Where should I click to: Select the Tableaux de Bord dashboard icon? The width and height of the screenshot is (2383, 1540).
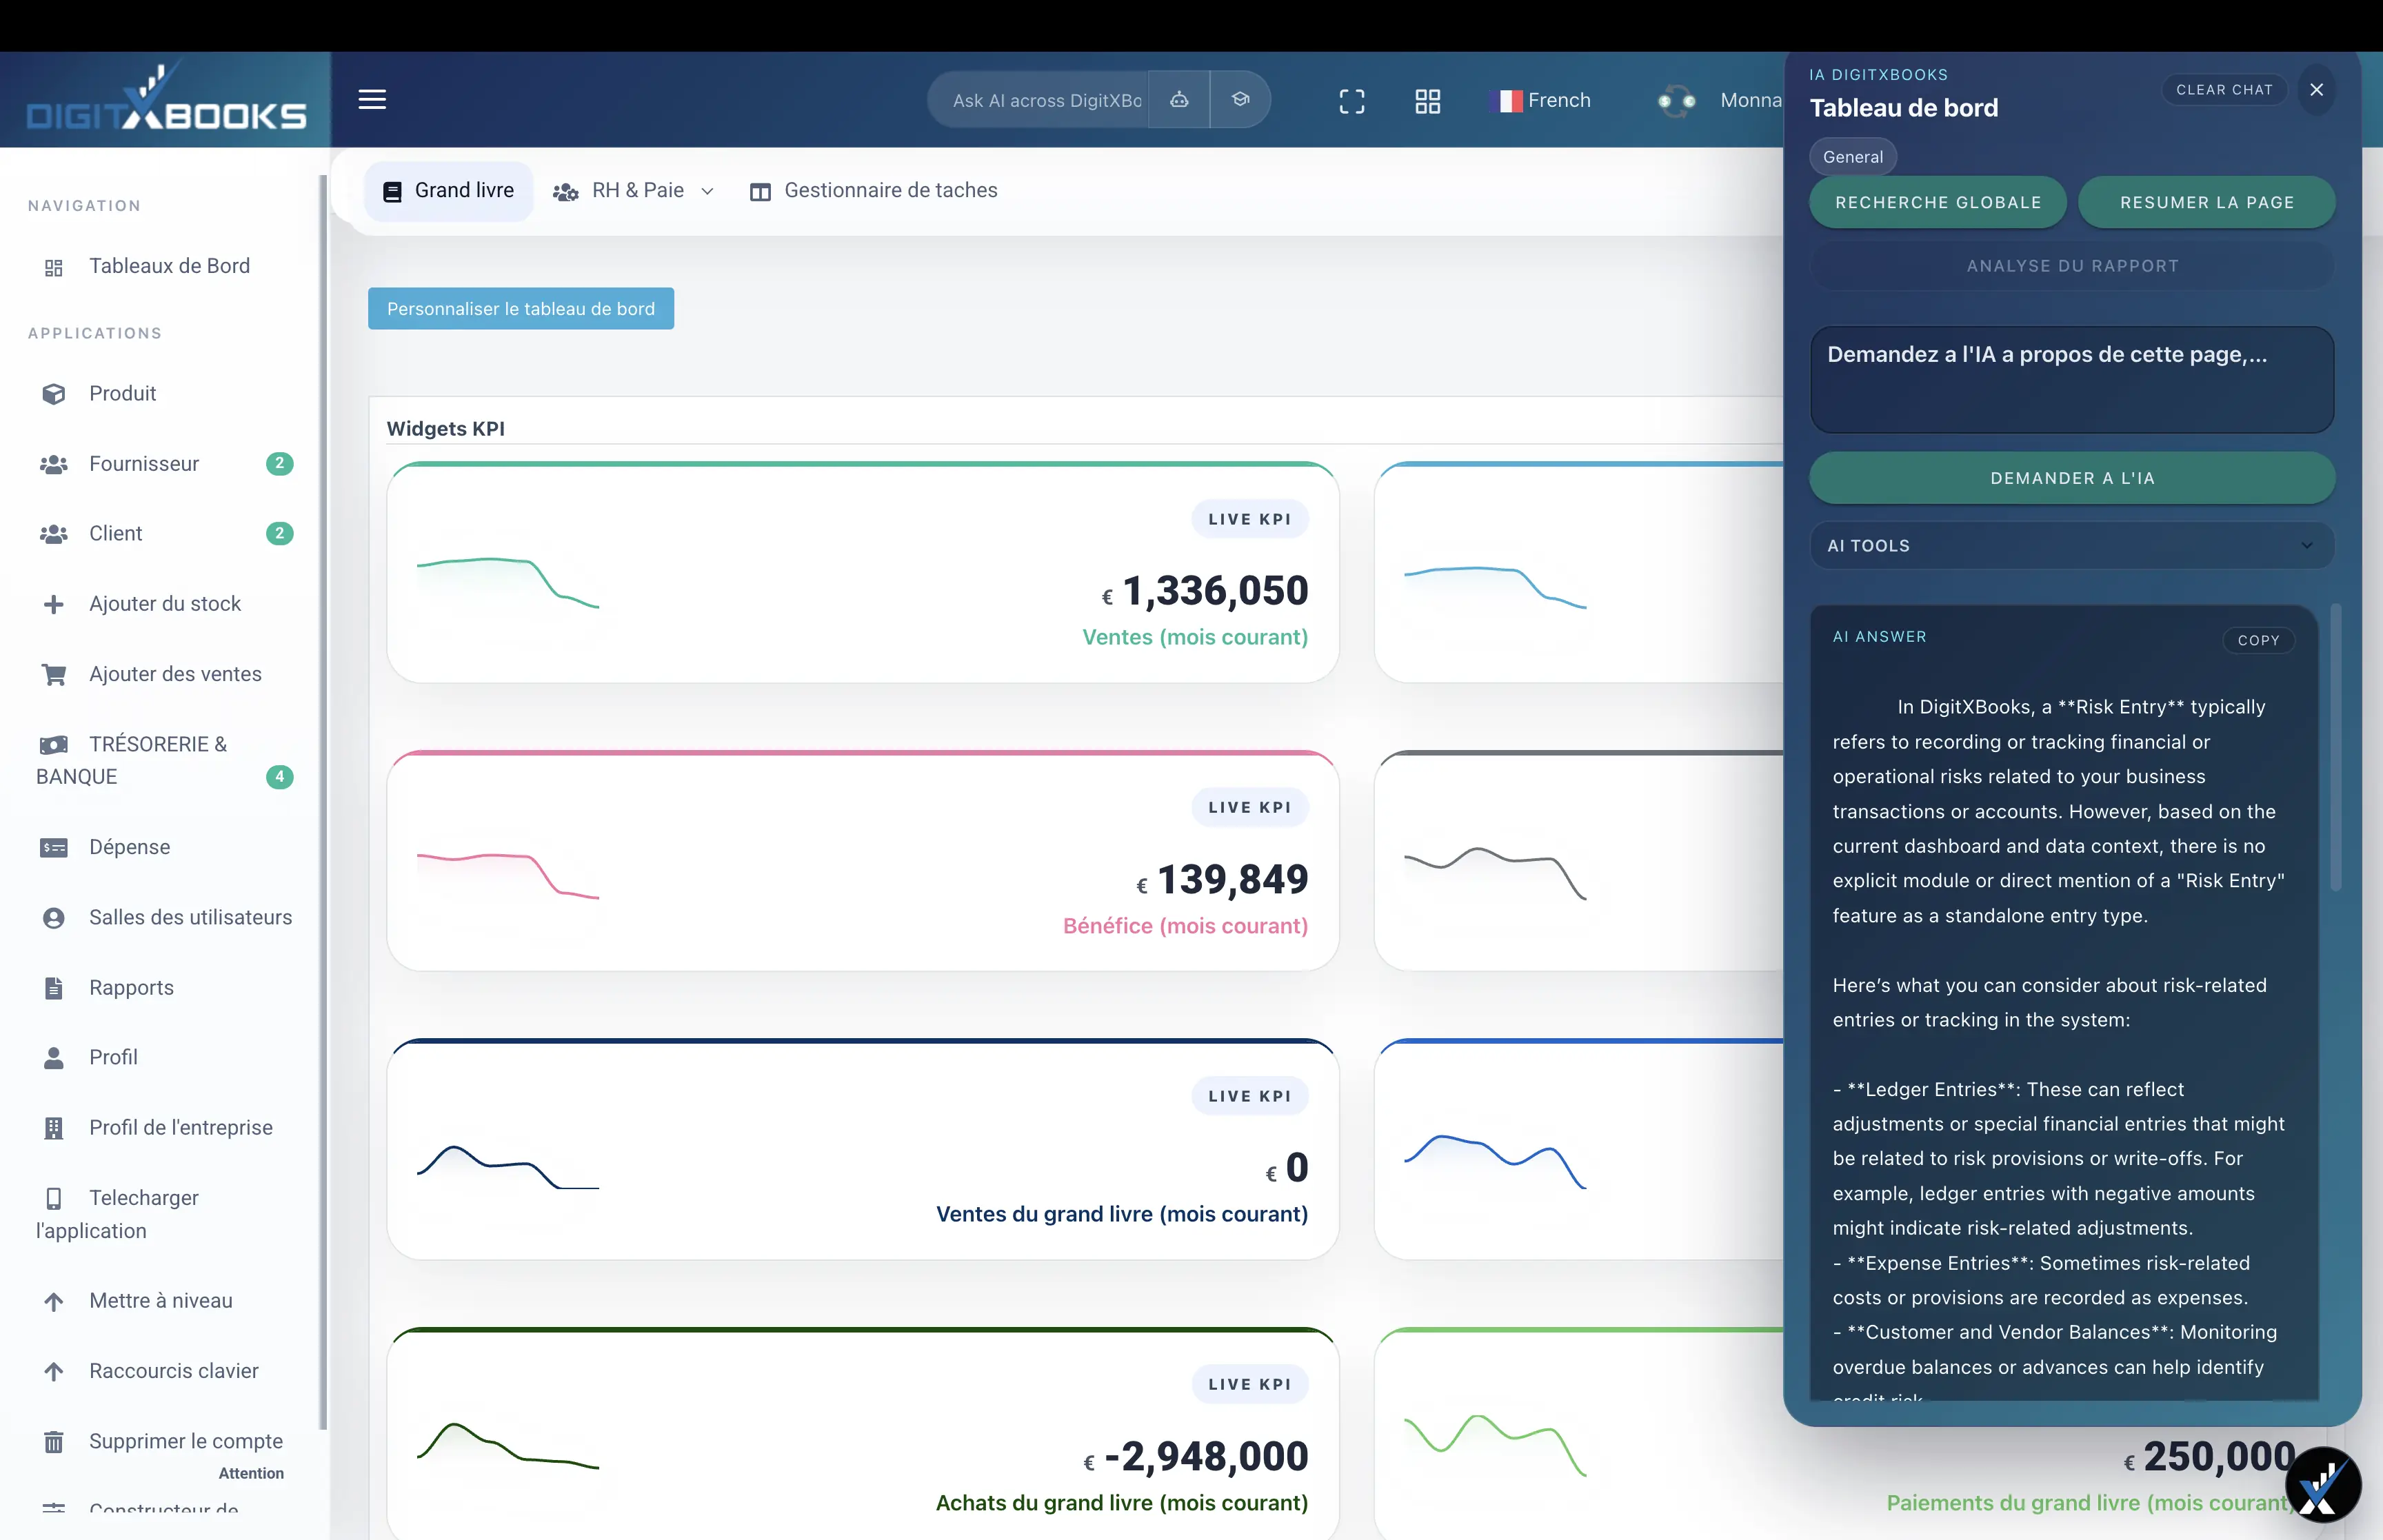(x=53, y=266)
